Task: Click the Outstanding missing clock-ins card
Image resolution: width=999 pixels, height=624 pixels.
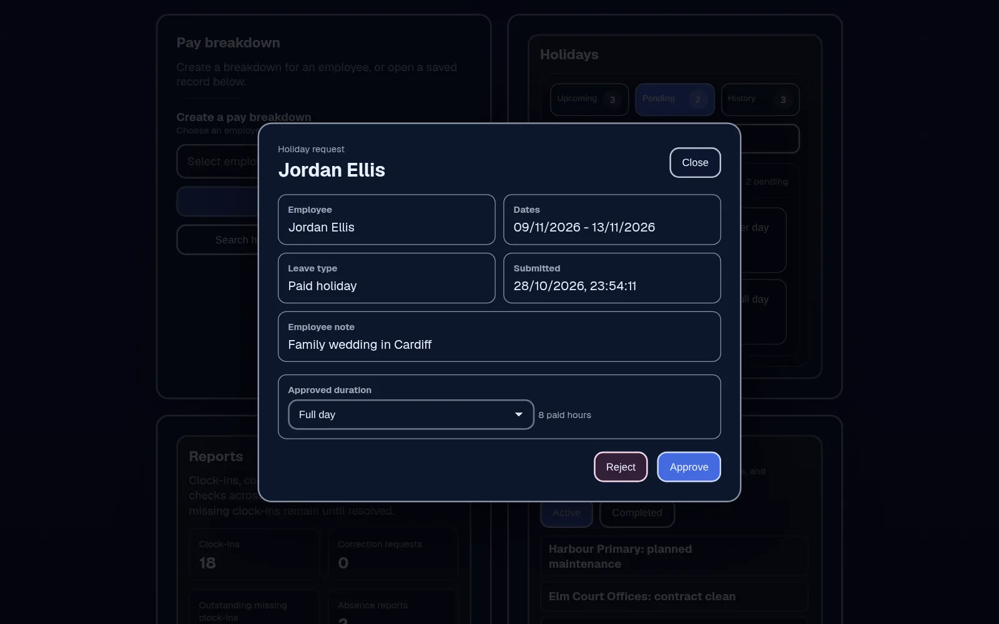Action: point(254,607)
